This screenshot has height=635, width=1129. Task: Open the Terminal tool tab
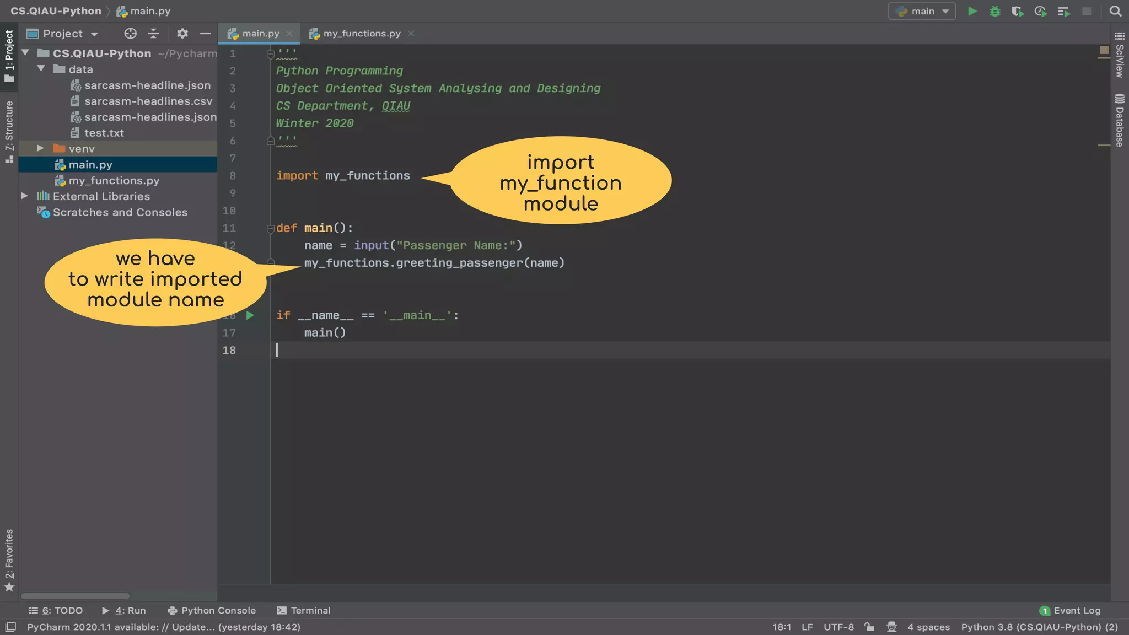tap(304, 610)
